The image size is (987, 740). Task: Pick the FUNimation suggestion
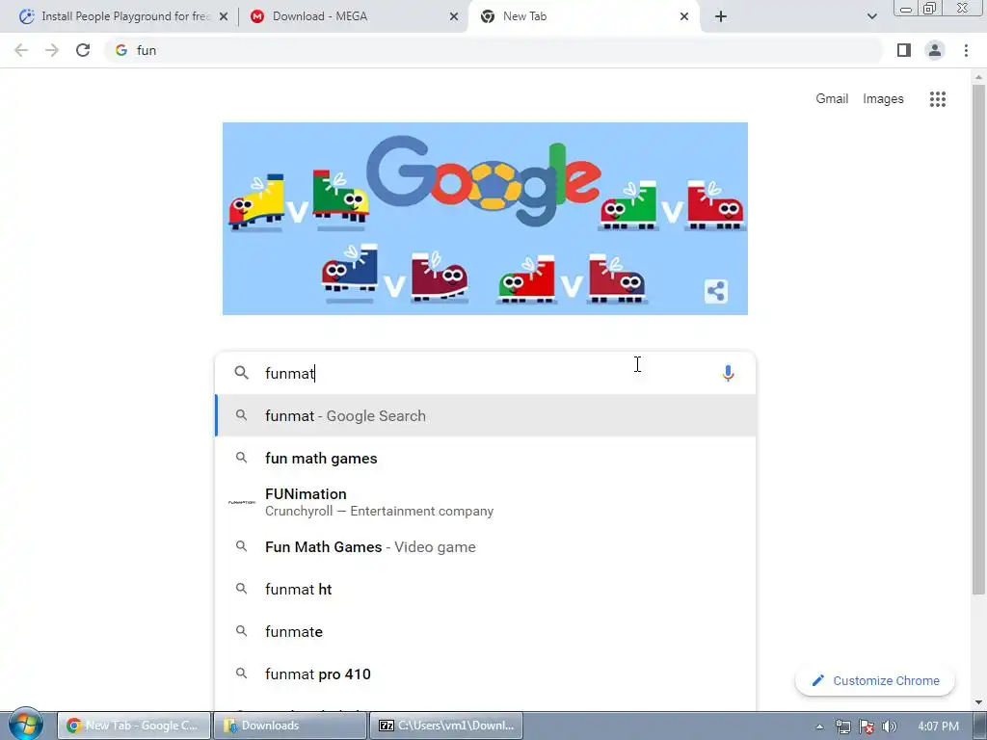point(486,502)
